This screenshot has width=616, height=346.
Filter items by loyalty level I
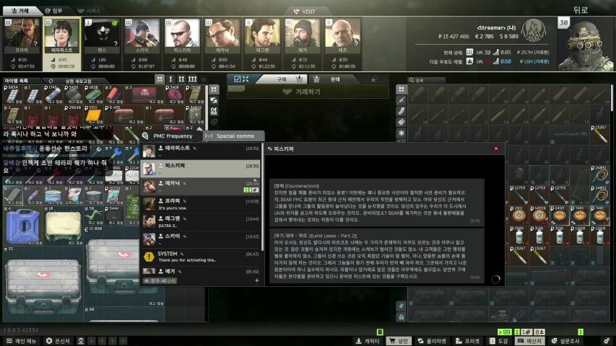pyautogui.click(x=170, y=79)
